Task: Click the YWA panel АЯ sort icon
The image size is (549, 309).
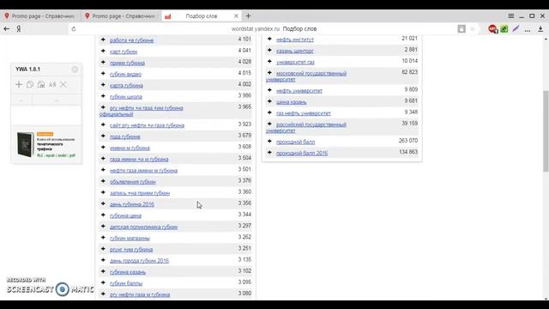Action: click(x=52, y=84)
